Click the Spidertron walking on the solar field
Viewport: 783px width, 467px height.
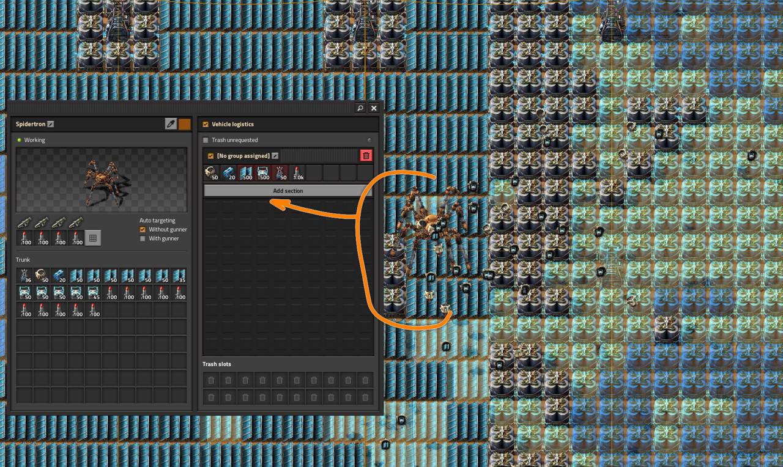click(x=429, y=229)
